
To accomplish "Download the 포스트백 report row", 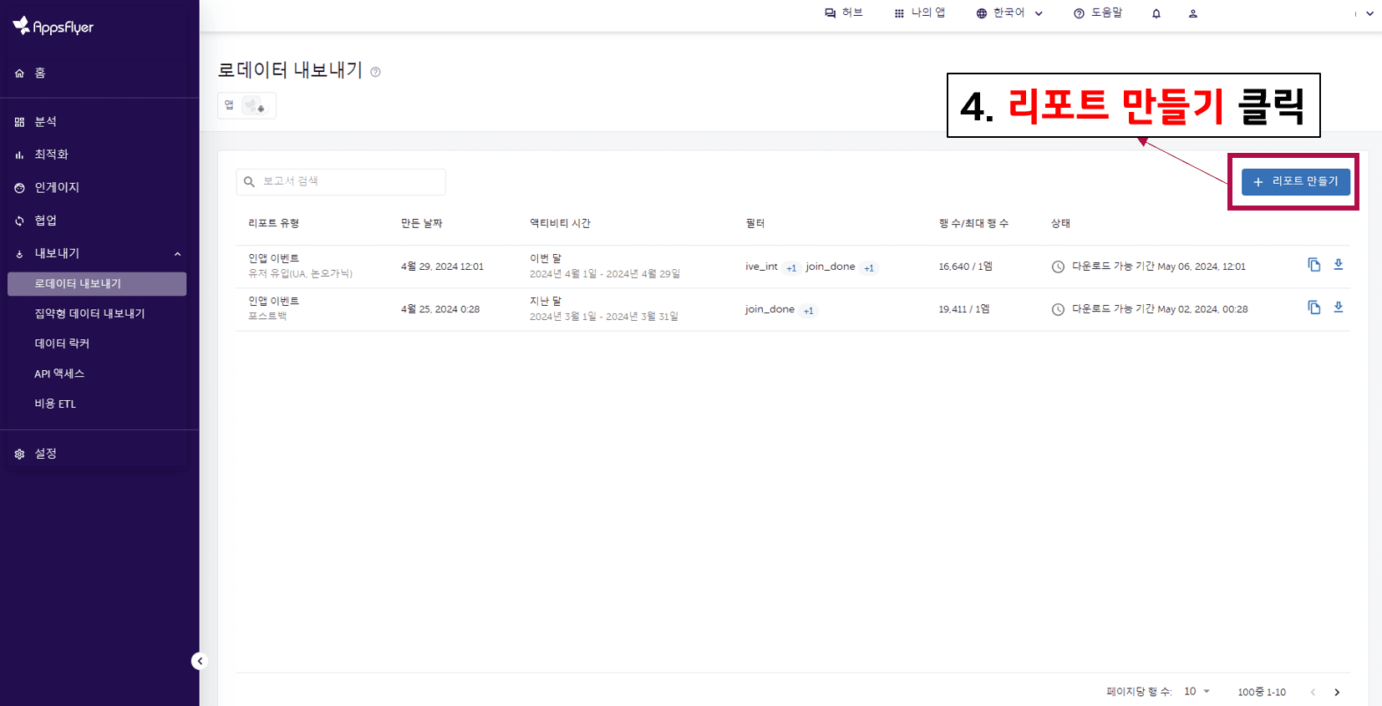I will (1339, 307).
